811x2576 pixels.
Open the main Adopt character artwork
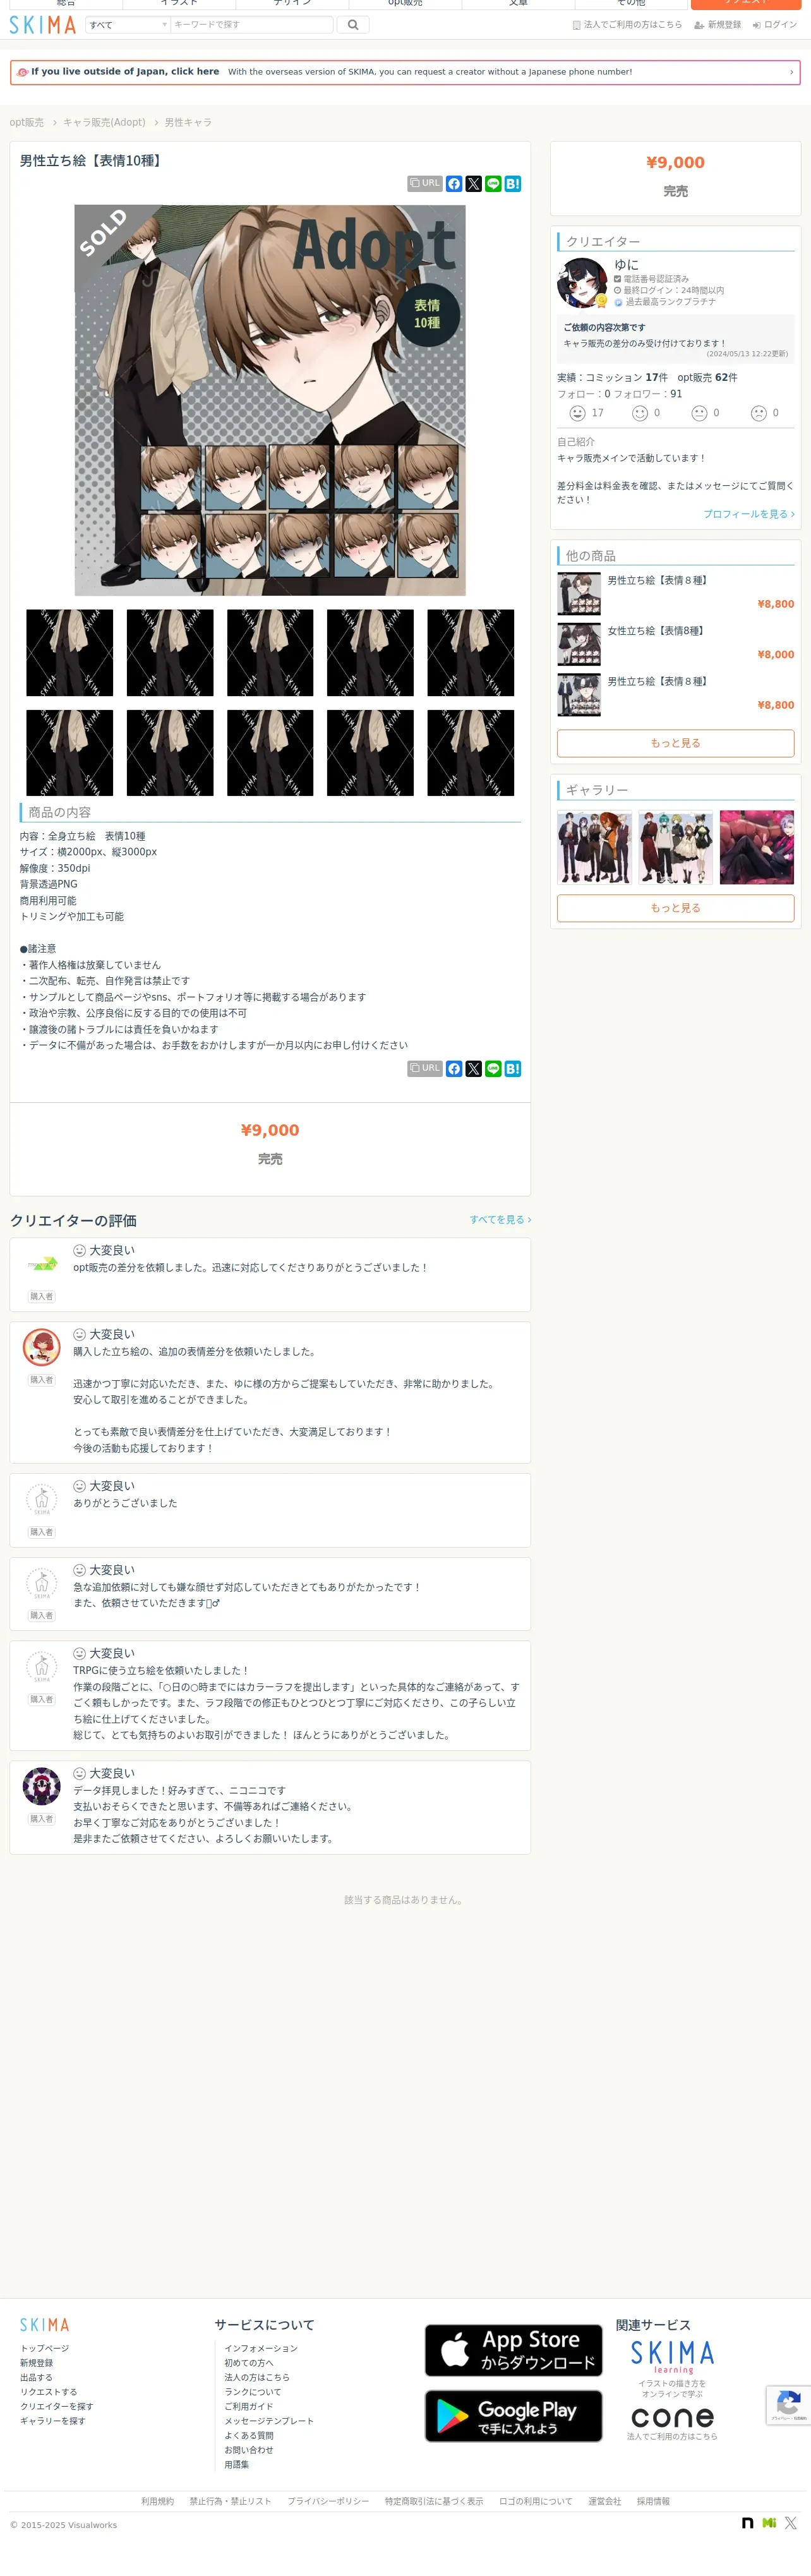coord(270,400)
